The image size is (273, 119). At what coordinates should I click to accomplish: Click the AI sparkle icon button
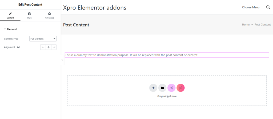pos(171,88)
